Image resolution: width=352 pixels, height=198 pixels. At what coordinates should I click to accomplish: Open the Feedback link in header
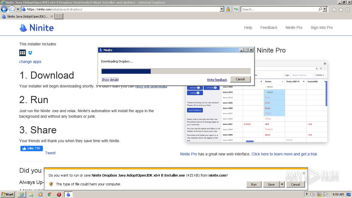tap(269, 28)
